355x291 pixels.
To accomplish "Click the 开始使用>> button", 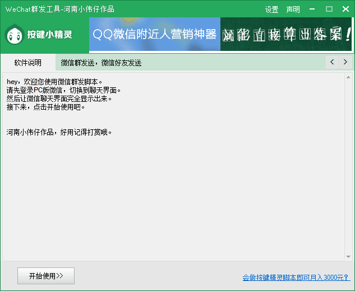I will click(x=46, y=276).
